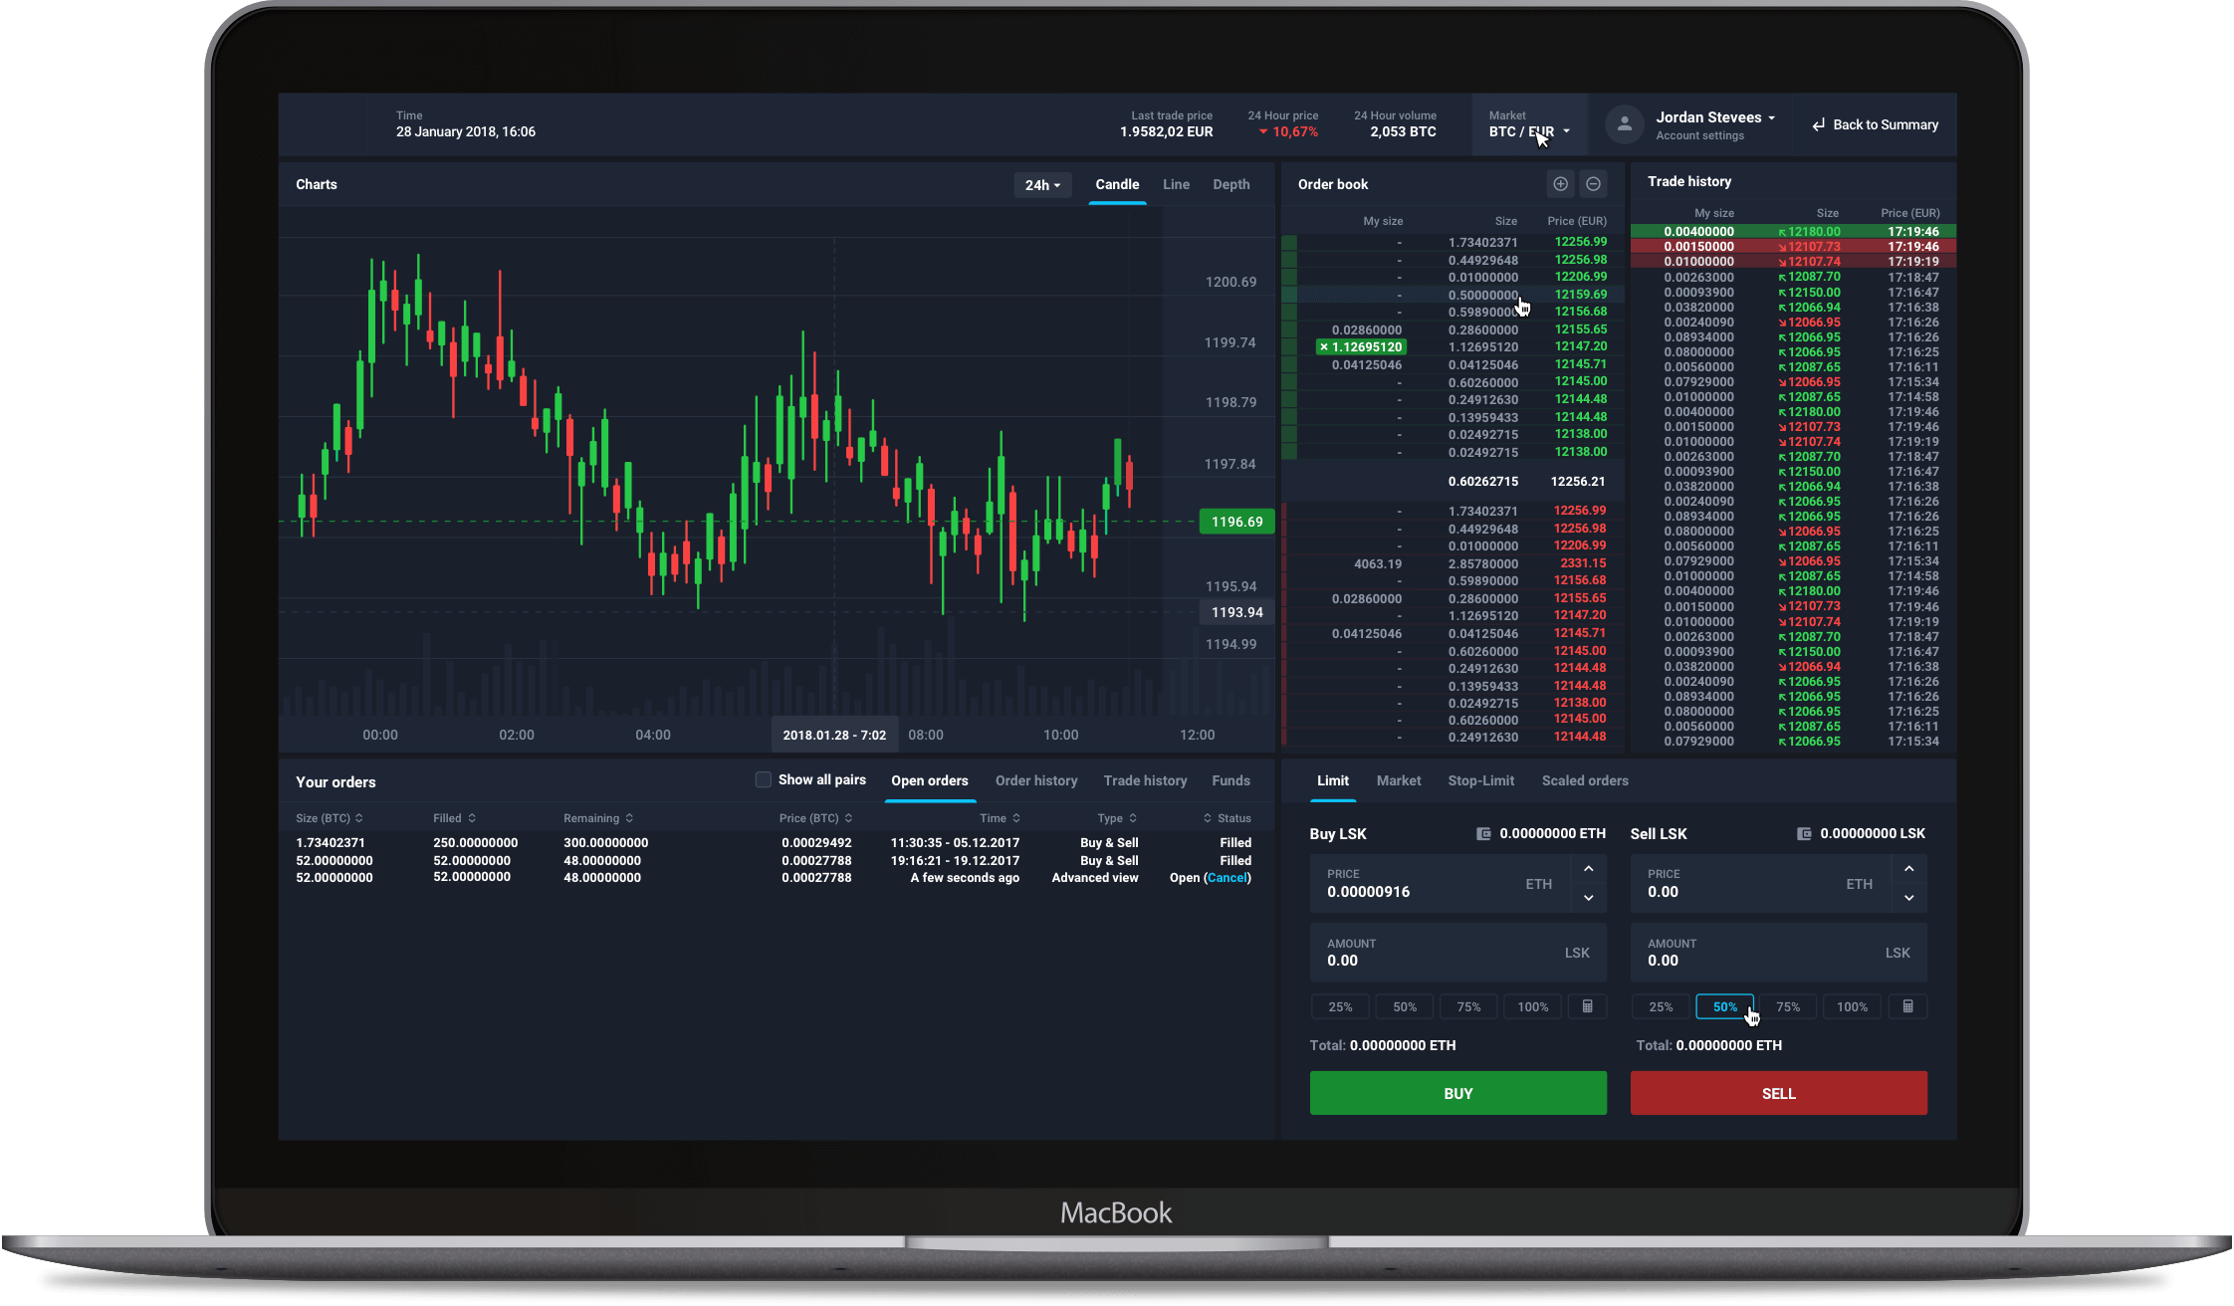Select 75% amount for Sell LSK
The height and width of the screenshot is (1306, 2234).
pyautogui.click(x=1787, y=1006)
